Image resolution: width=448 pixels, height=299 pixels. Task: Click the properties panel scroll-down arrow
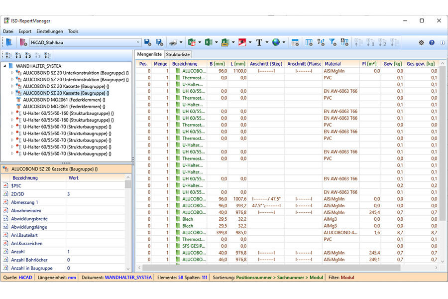(x=128, y=269)
